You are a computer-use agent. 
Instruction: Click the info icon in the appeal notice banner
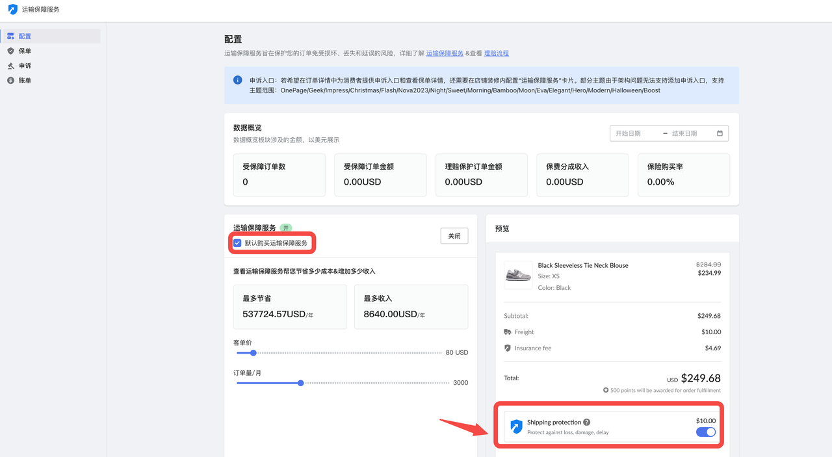click(239, 80)
